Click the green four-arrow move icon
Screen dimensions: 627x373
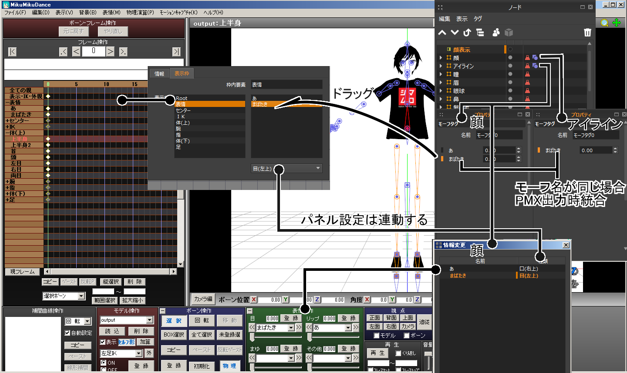pyautogui.click(x=617, y=23)
